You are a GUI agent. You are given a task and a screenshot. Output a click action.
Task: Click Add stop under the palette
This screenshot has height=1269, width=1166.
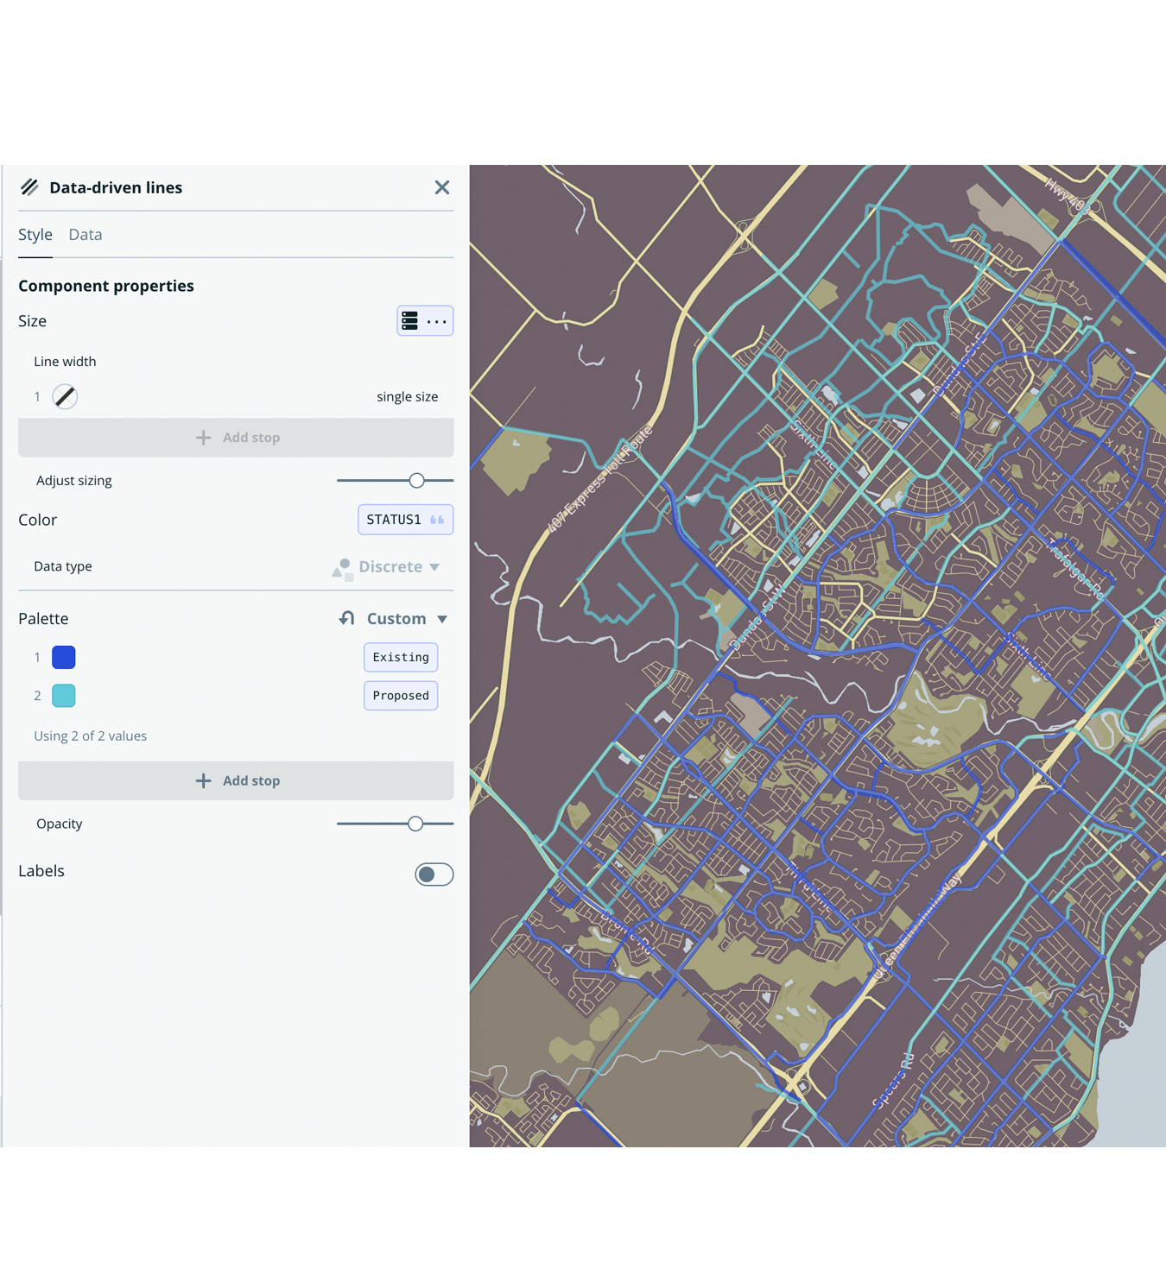236,780
